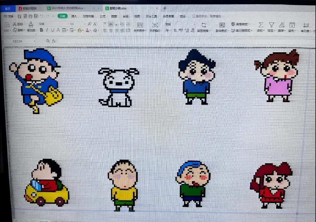Expand the name box CI116 dropdown arrow

coord(35,41)
